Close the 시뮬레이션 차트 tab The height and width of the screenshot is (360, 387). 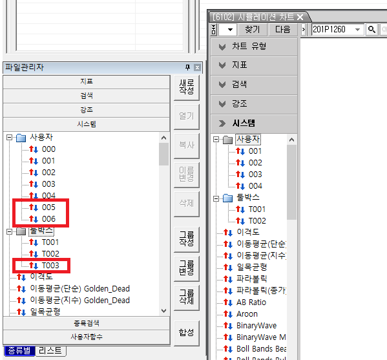tap(300, 17)
